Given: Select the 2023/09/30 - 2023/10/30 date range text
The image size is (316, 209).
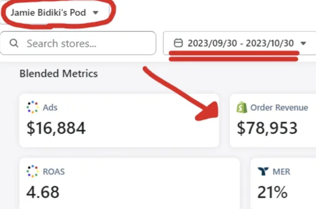Looking at the screenshot, I should [x=241, y=43].
